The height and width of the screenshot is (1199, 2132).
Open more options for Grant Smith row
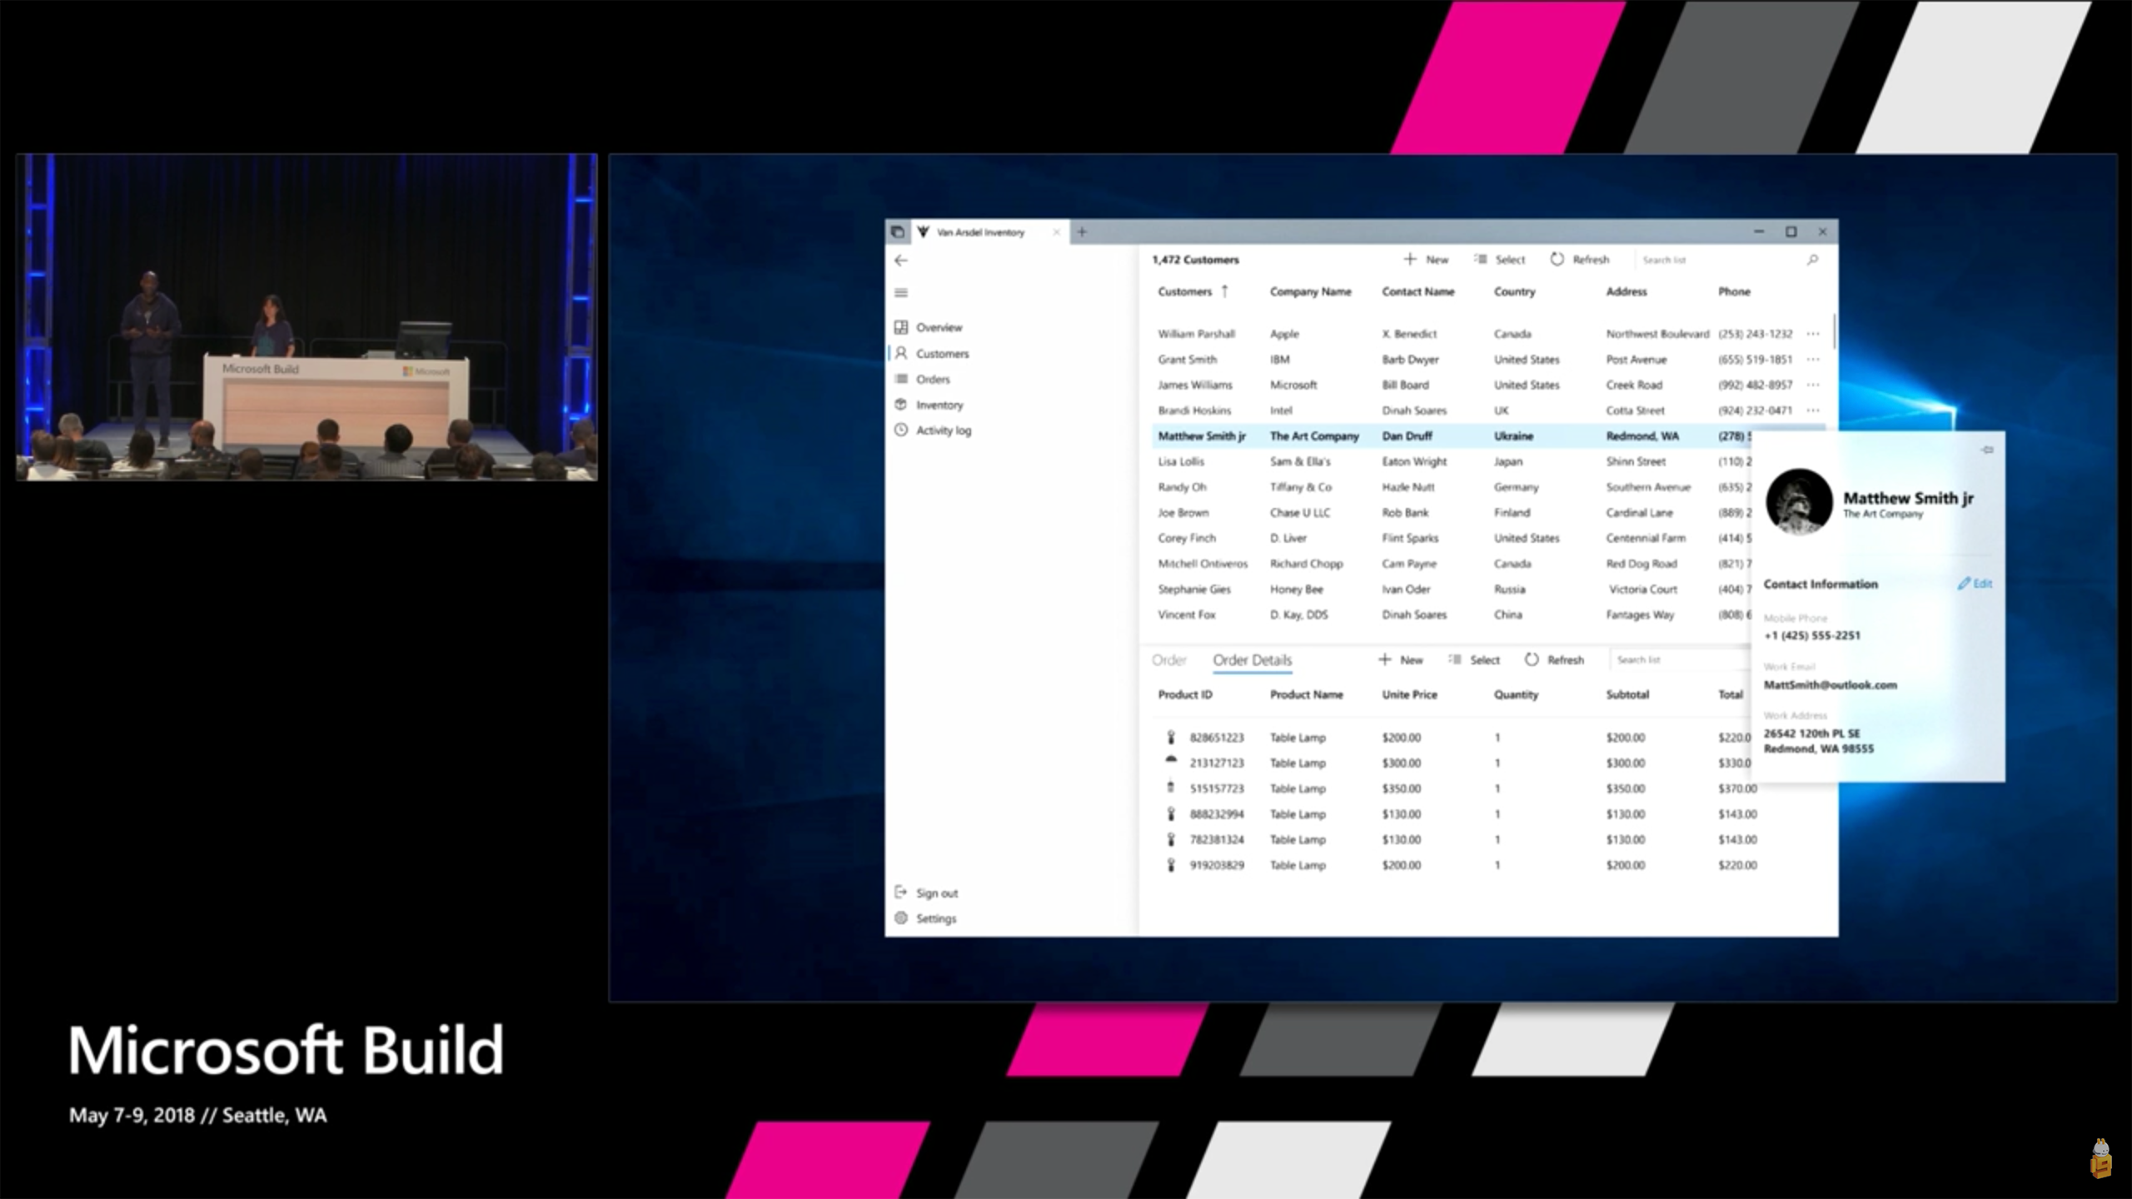pos(1813,360)
